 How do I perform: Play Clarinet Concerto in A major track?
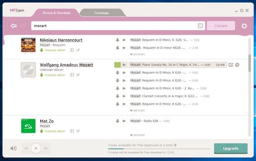[x=124, y=96]
